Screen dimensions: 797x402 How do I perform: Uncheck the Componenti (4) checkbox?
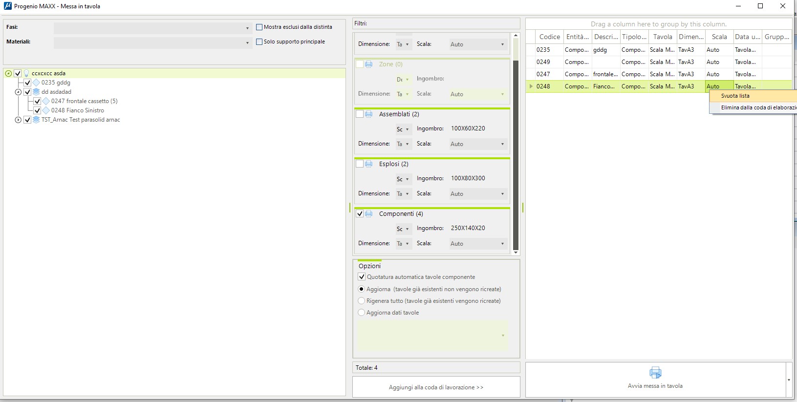(x=360, y=214)
